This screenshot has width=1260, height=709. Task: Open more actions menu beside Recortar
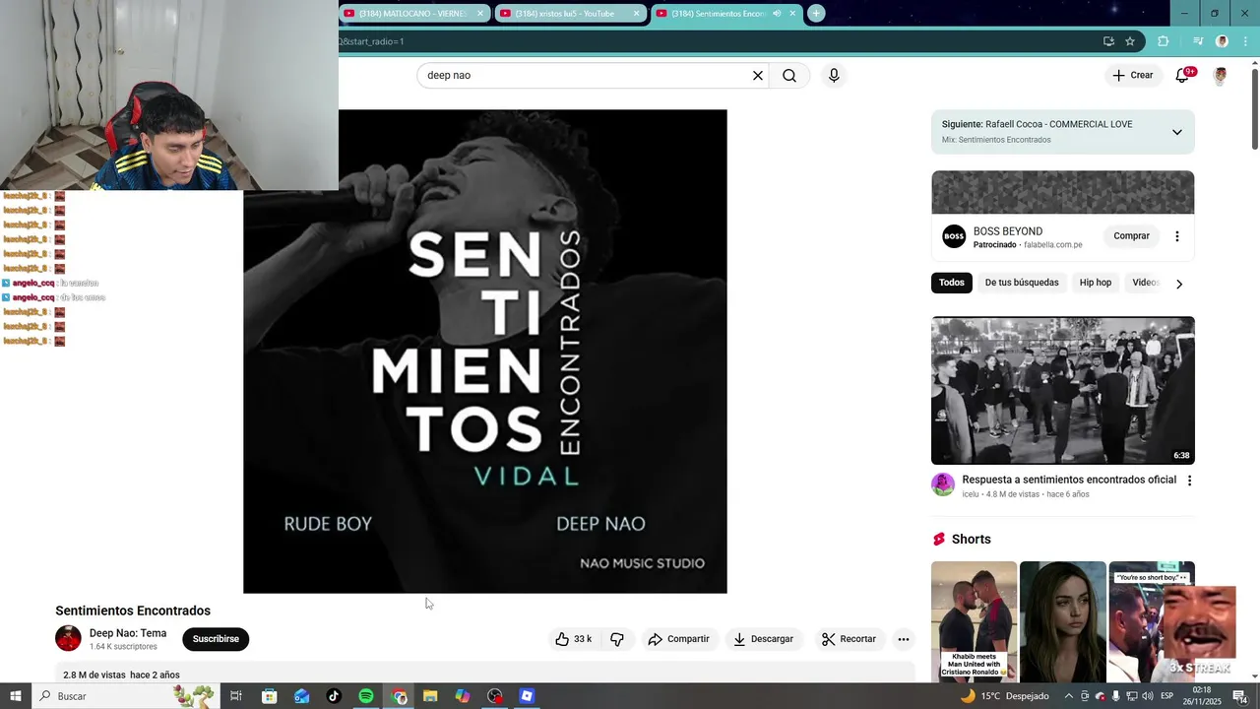pos(904,639)
